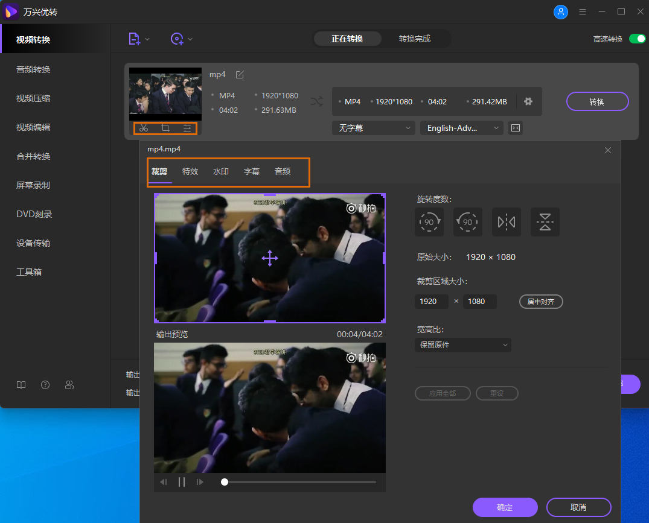Open output settings gear icon
649x523 pixels.
point(528,101)
